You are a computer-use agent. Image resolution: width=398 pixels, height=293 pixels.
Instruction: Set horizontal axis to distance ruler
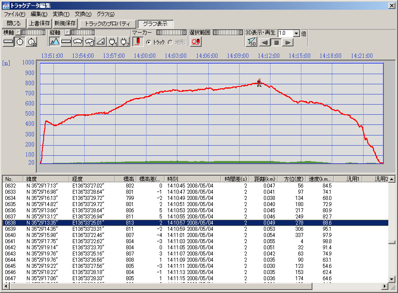pyautogui.click(x=8, y=42)
